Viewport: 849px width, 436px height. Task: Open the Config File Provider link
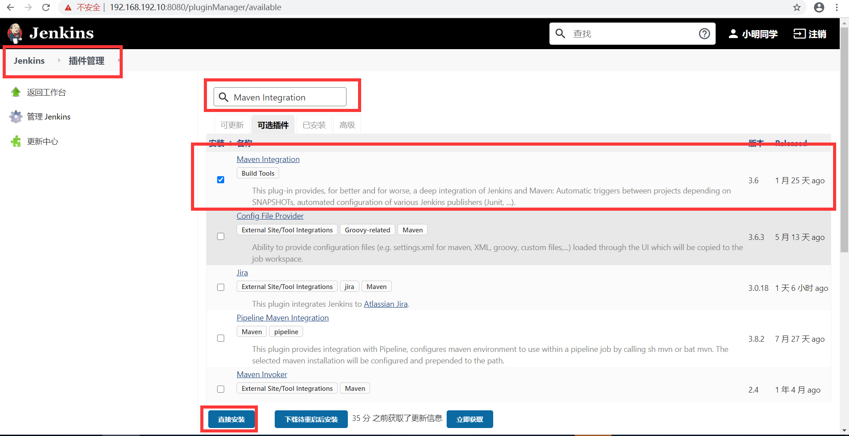270,216
